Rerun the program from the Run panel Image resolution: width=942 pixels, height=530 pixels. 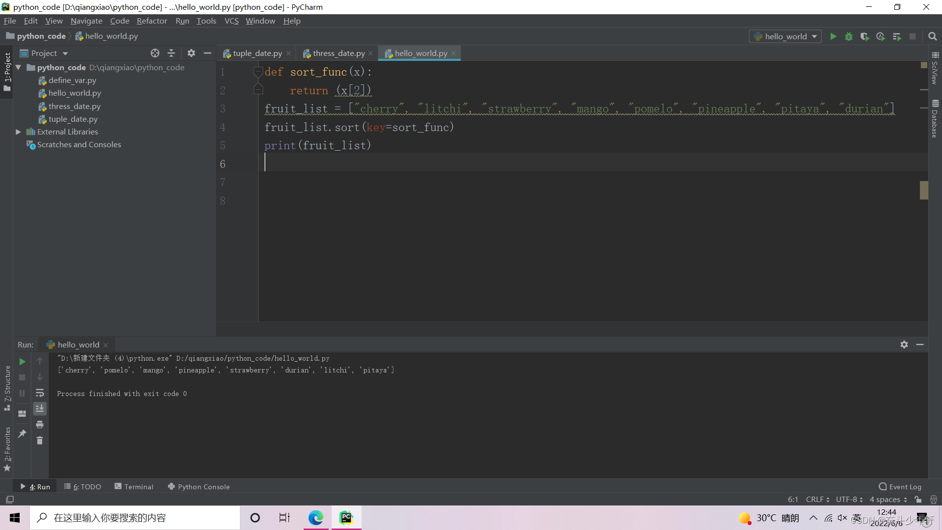point(22,362)
